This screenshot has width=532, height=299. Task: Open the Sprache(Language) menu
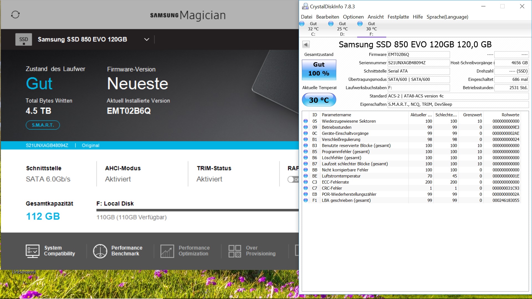pos(447,17)
